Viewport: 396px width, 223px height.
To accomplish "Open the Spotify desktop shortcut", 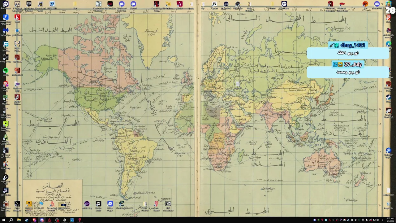I will coord(6,71).
